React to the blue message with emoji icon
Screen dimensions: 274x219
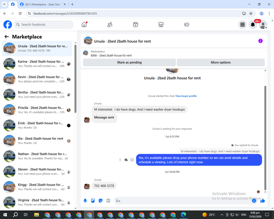(132, 160)
